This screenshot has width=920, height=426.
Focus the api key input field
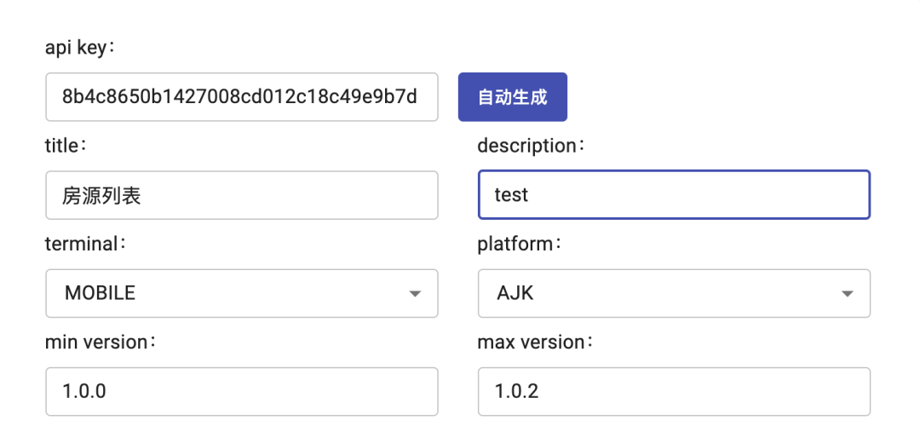[x=242, y=97]
